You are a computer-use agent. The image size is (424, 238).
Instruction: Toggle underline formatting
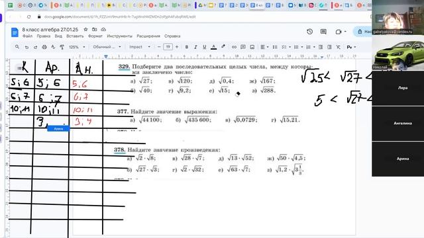pos(205,47)
